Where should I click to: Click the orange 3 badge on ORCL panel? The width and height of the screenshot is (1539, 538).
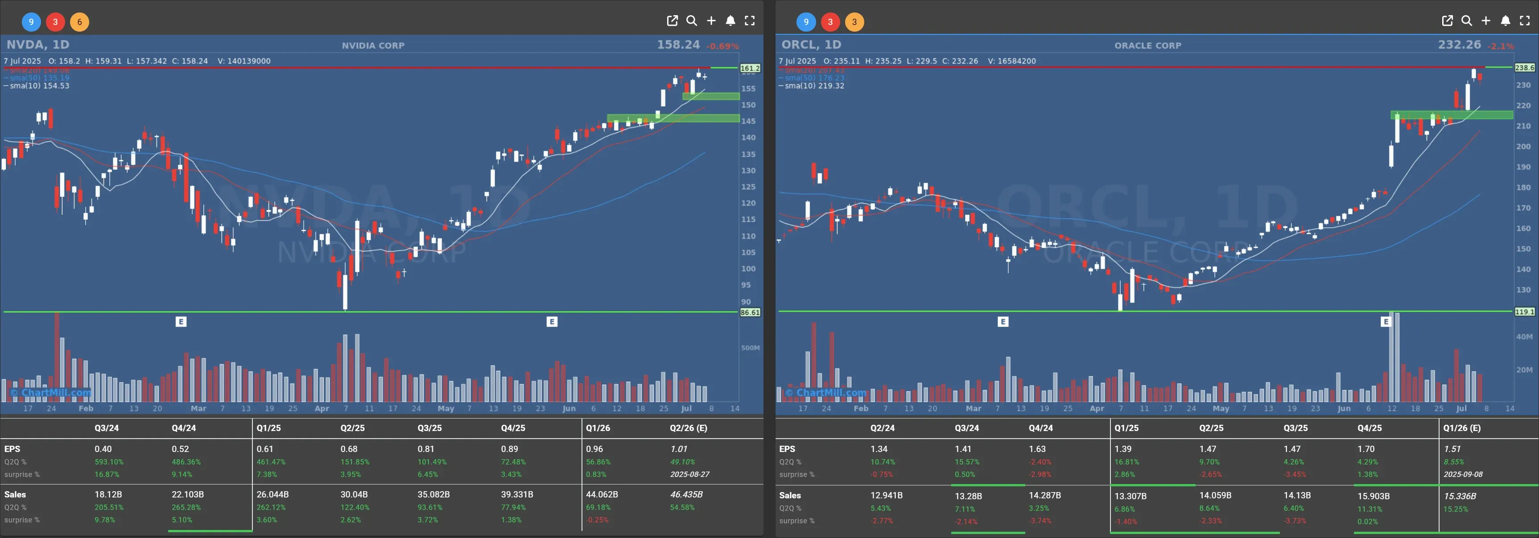854,22
